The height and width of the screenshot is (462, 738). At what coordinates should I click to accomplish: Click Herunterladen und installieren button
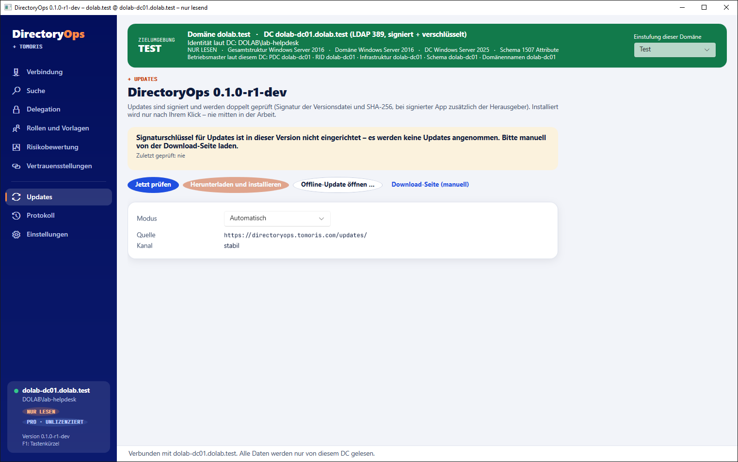pos(236,185)
